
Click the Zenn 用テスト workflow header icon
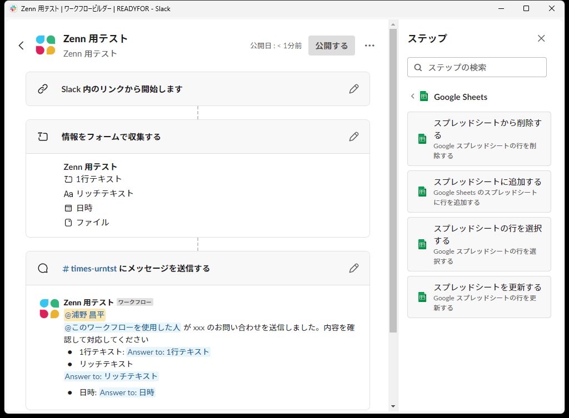click(46, 45)
